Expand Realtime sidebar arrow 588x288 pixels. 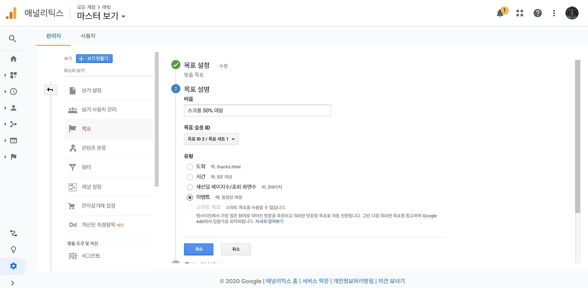(5, 91)
